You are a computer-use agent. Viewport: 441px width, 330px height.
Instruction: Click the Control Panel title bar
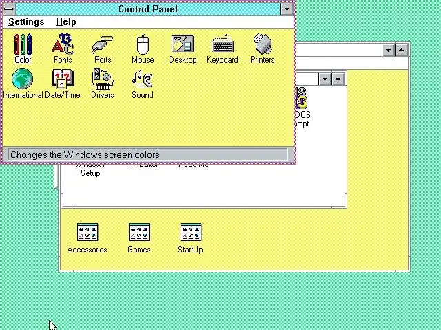148,9
